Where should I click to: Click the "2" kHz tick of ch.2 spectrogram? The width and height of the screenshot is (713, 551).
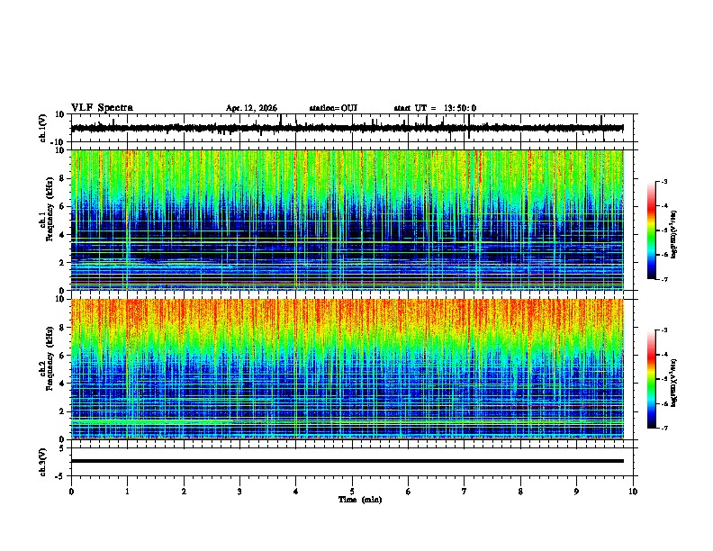(63, 411)
